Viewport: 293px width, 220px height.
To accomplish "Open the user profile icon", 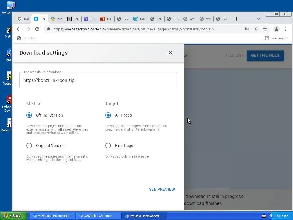I will click(x=276, y=29).
